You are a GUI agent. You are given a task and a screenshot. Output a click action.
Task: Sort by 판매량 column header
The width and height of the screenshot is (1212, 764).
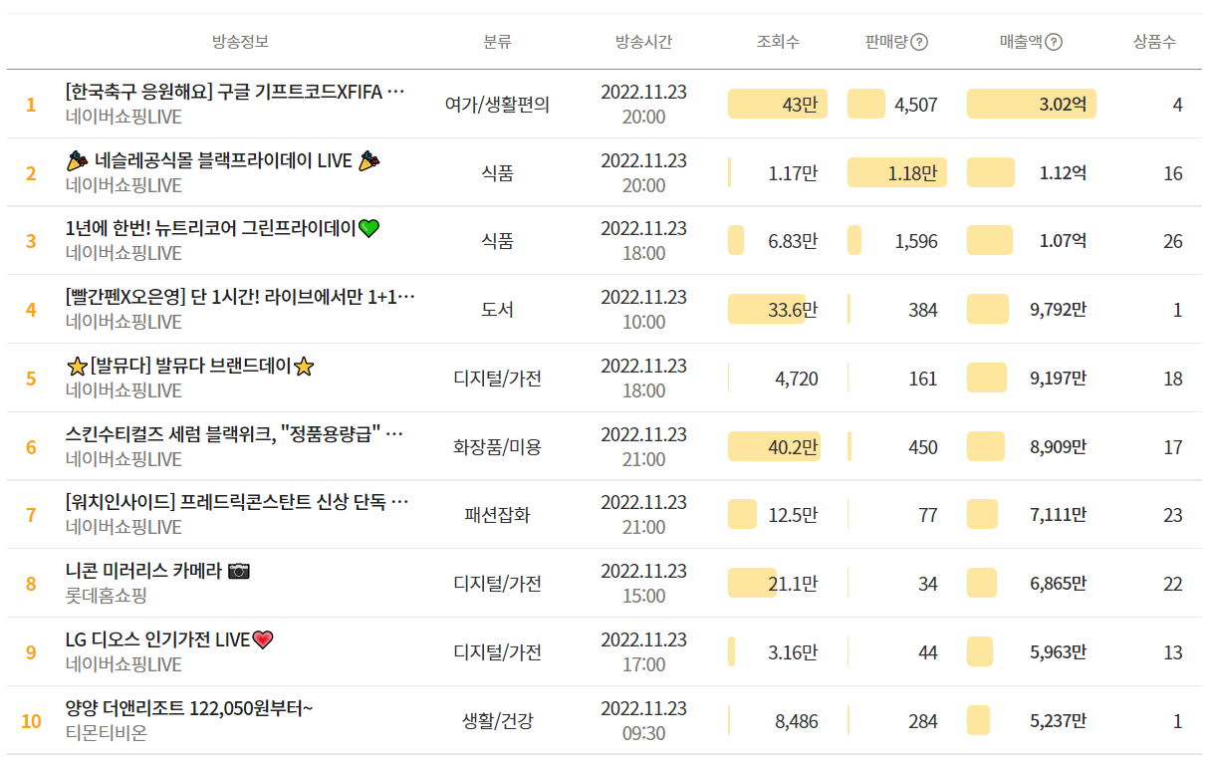886,42
